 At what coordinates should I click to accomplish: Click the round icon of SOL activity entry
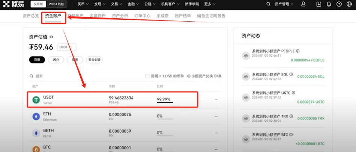(246, 77)
